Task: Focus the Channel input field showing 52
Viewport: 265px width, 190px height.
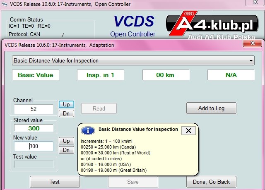Action: 34,109
